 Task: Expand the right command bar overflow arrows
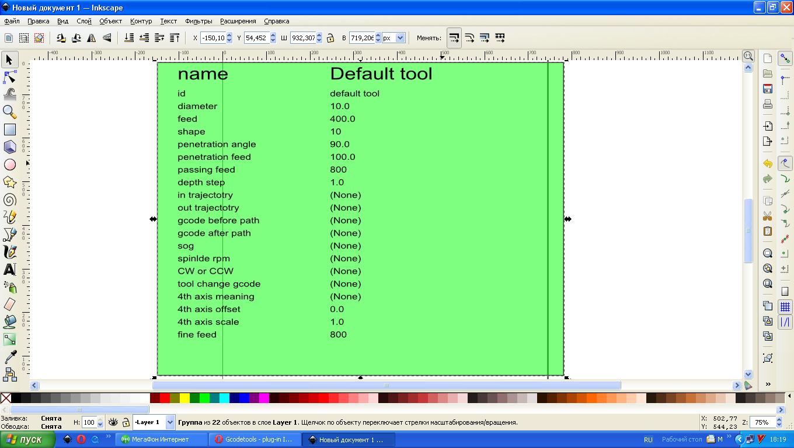point(768,384)
